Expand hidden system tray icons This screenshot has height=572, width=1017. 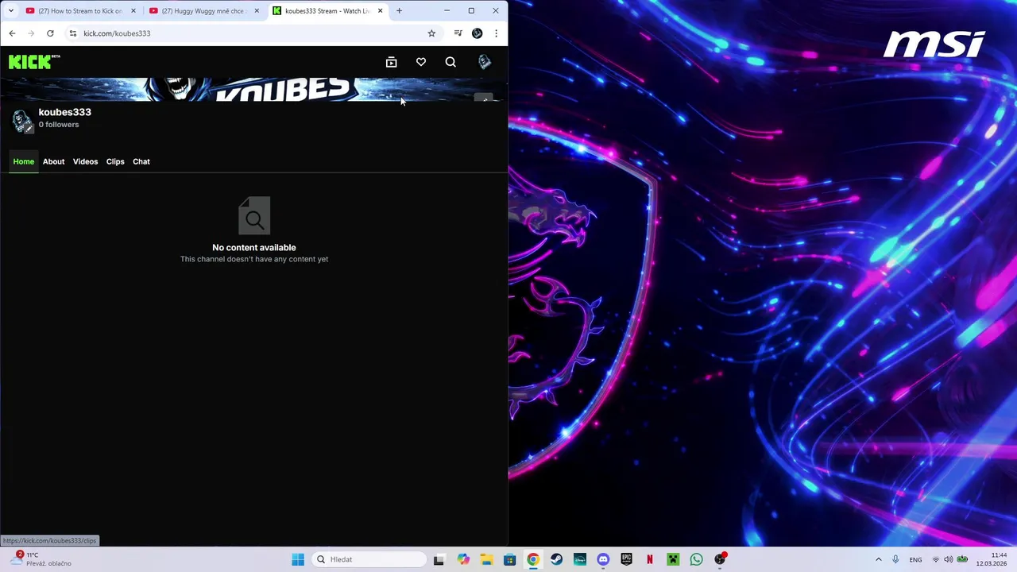tap(878, 559)
